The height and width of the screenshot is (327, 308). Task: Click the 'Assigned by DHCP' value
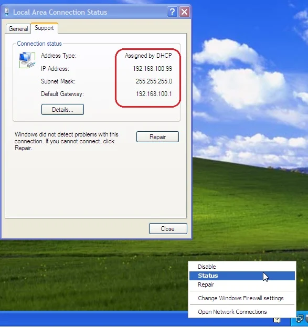pos(148,56)
